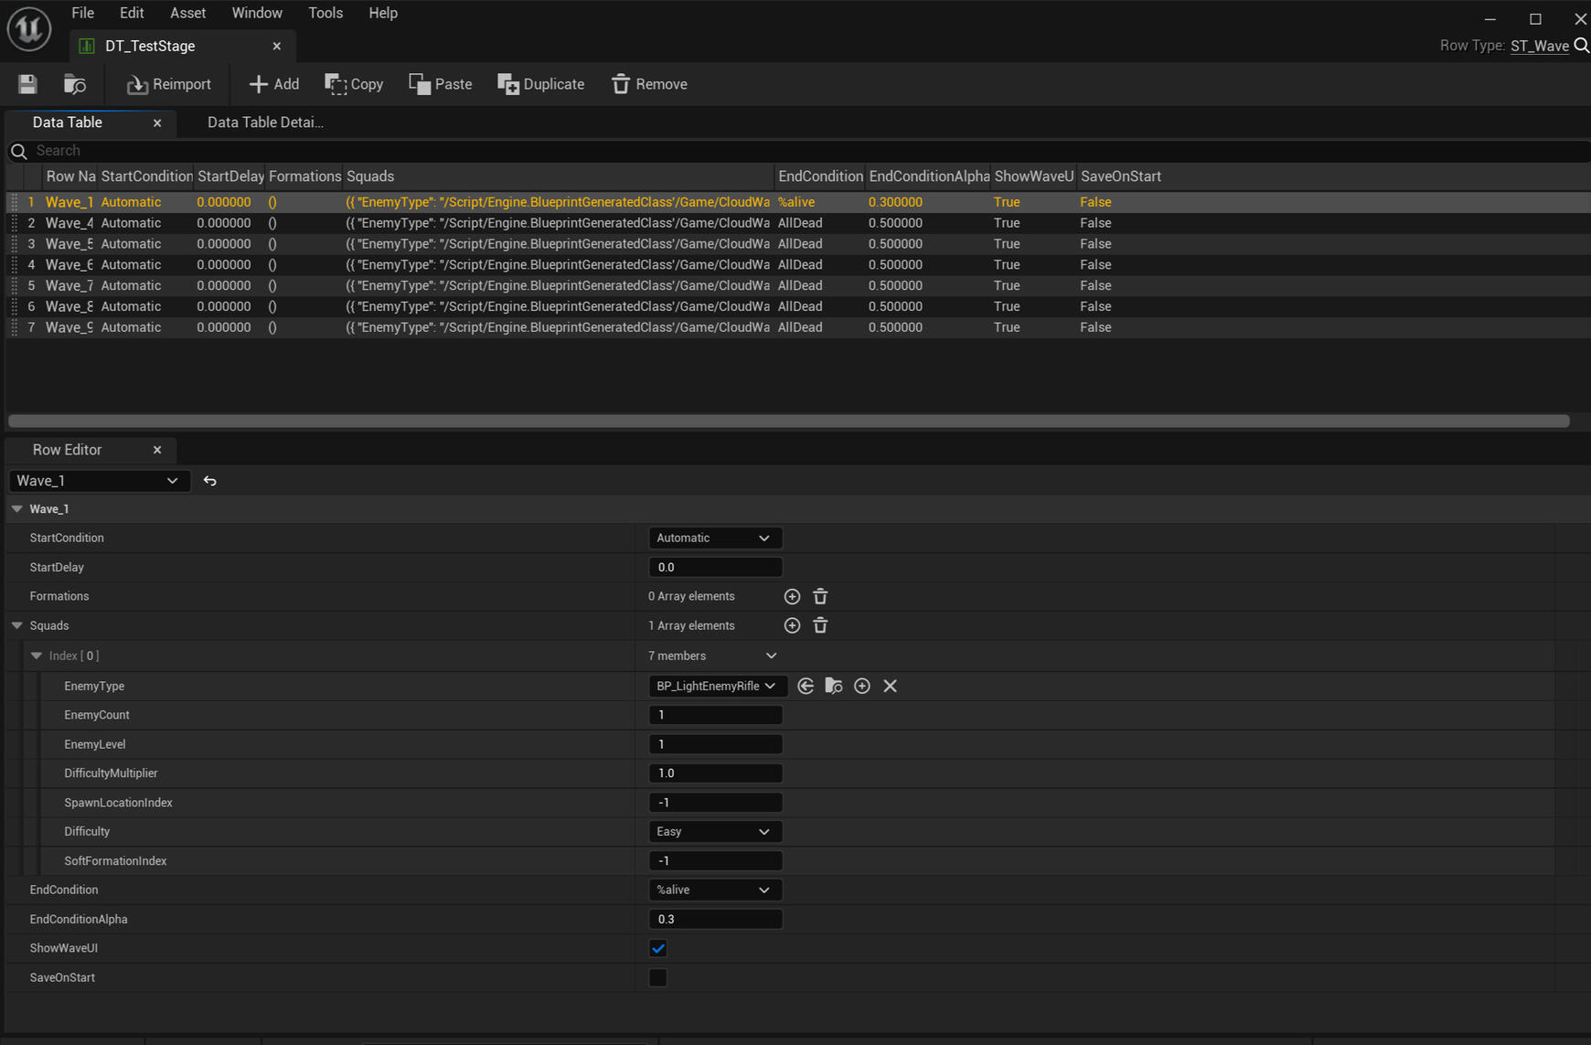Image resolution: width=1591 pixels, height=1045 pixels.
Task: Switch to the Data Table Details tab
Action: point(265,123)
